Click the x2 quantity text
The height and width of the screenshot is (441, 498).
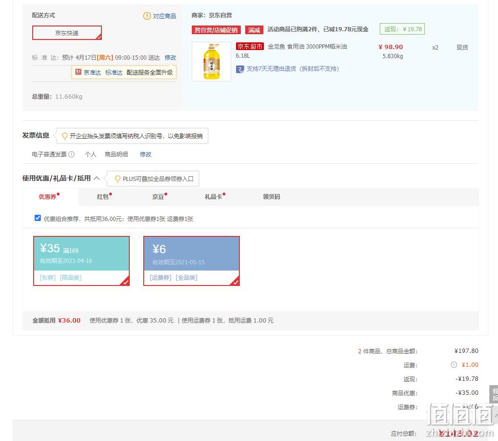point(435,48)
